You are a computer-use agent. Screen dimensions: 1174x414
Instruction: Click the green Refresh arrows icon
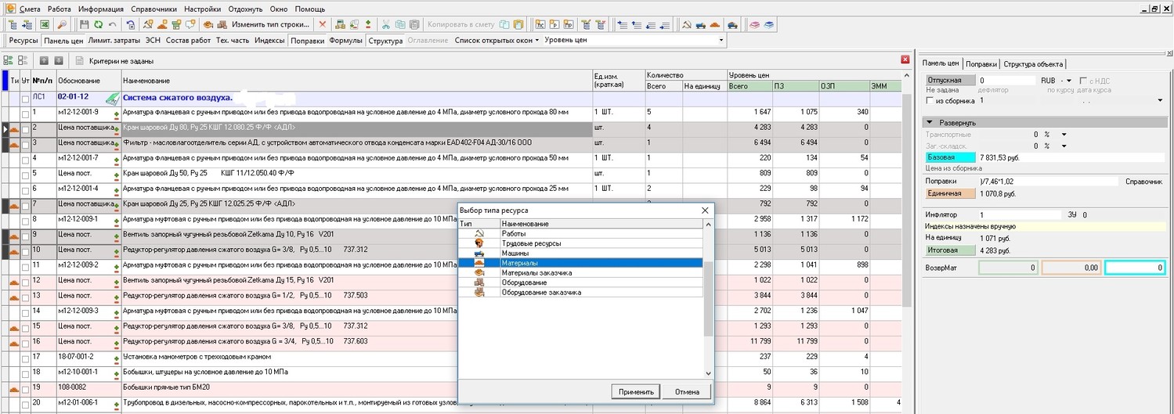[x=99, y=24]
